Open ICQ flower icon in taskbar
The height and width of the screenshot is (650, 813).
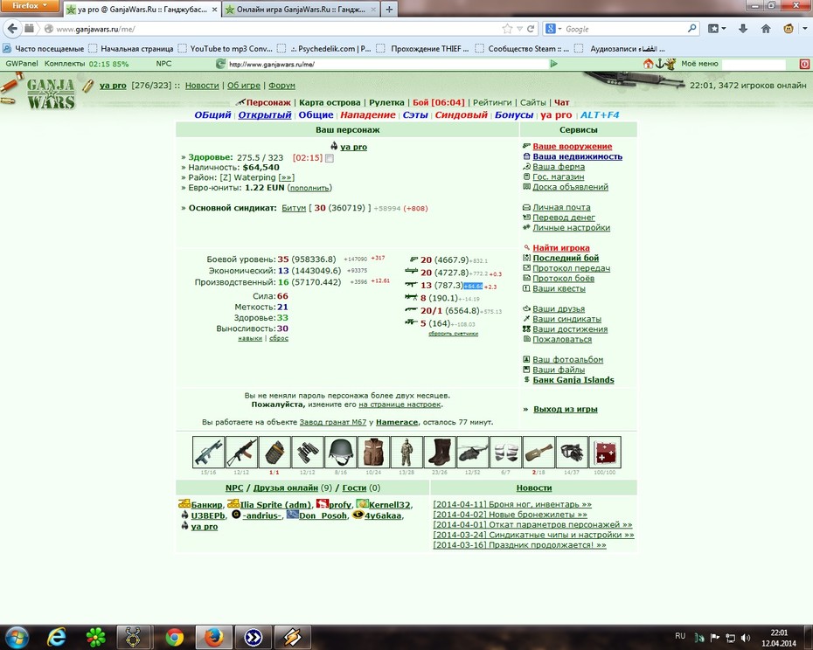96,637
